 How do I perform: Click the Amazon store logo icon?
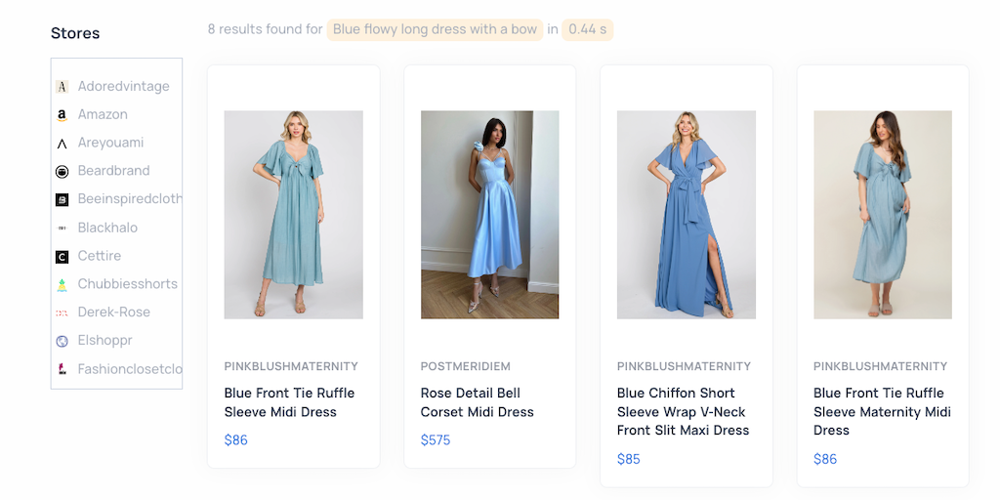click(x=62, y=115)
